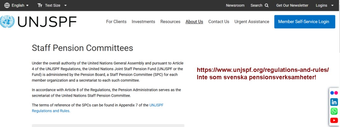Open the LinkedIn social icon

click(334, 102)
